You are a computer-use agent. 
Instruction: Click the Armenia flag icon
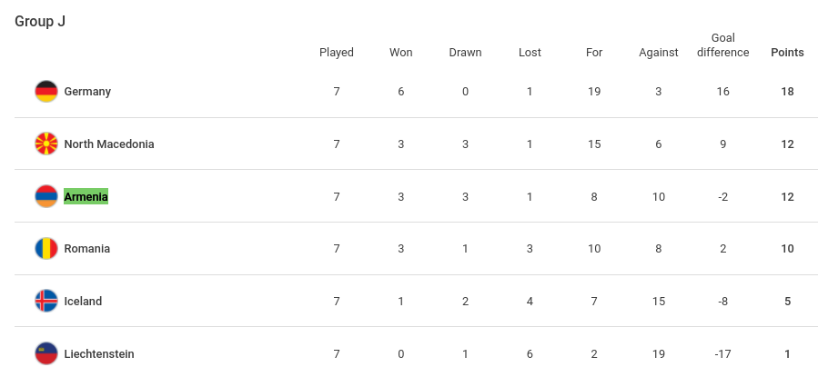click(45, 196)
